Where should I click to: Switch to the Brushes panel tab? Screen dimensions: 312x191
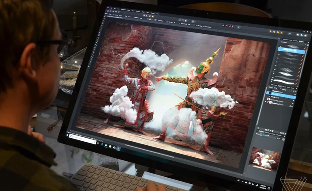coord(301,41)
